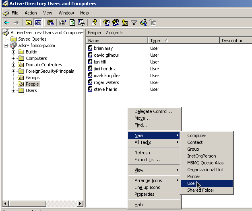Open the Help question mark toolbar icon
The image size is (252, 211).
tap(94, 23)
